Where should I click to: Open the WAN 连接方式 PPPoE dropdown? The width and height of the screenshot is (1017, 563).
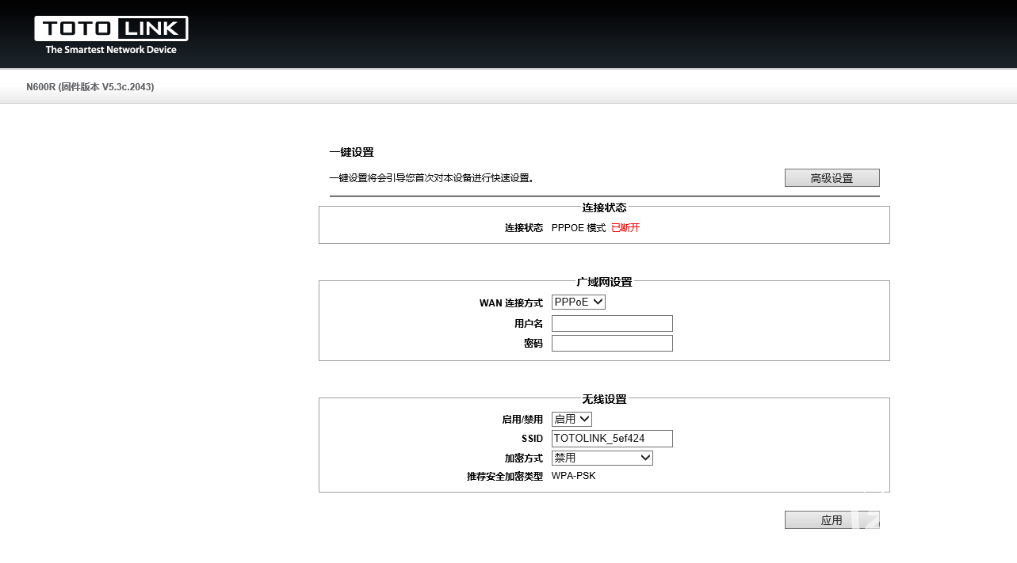(579, 302)
